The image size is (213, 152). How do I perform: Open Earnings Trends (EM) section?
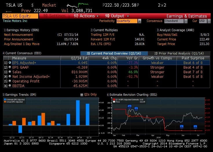(x=19, y=95)
